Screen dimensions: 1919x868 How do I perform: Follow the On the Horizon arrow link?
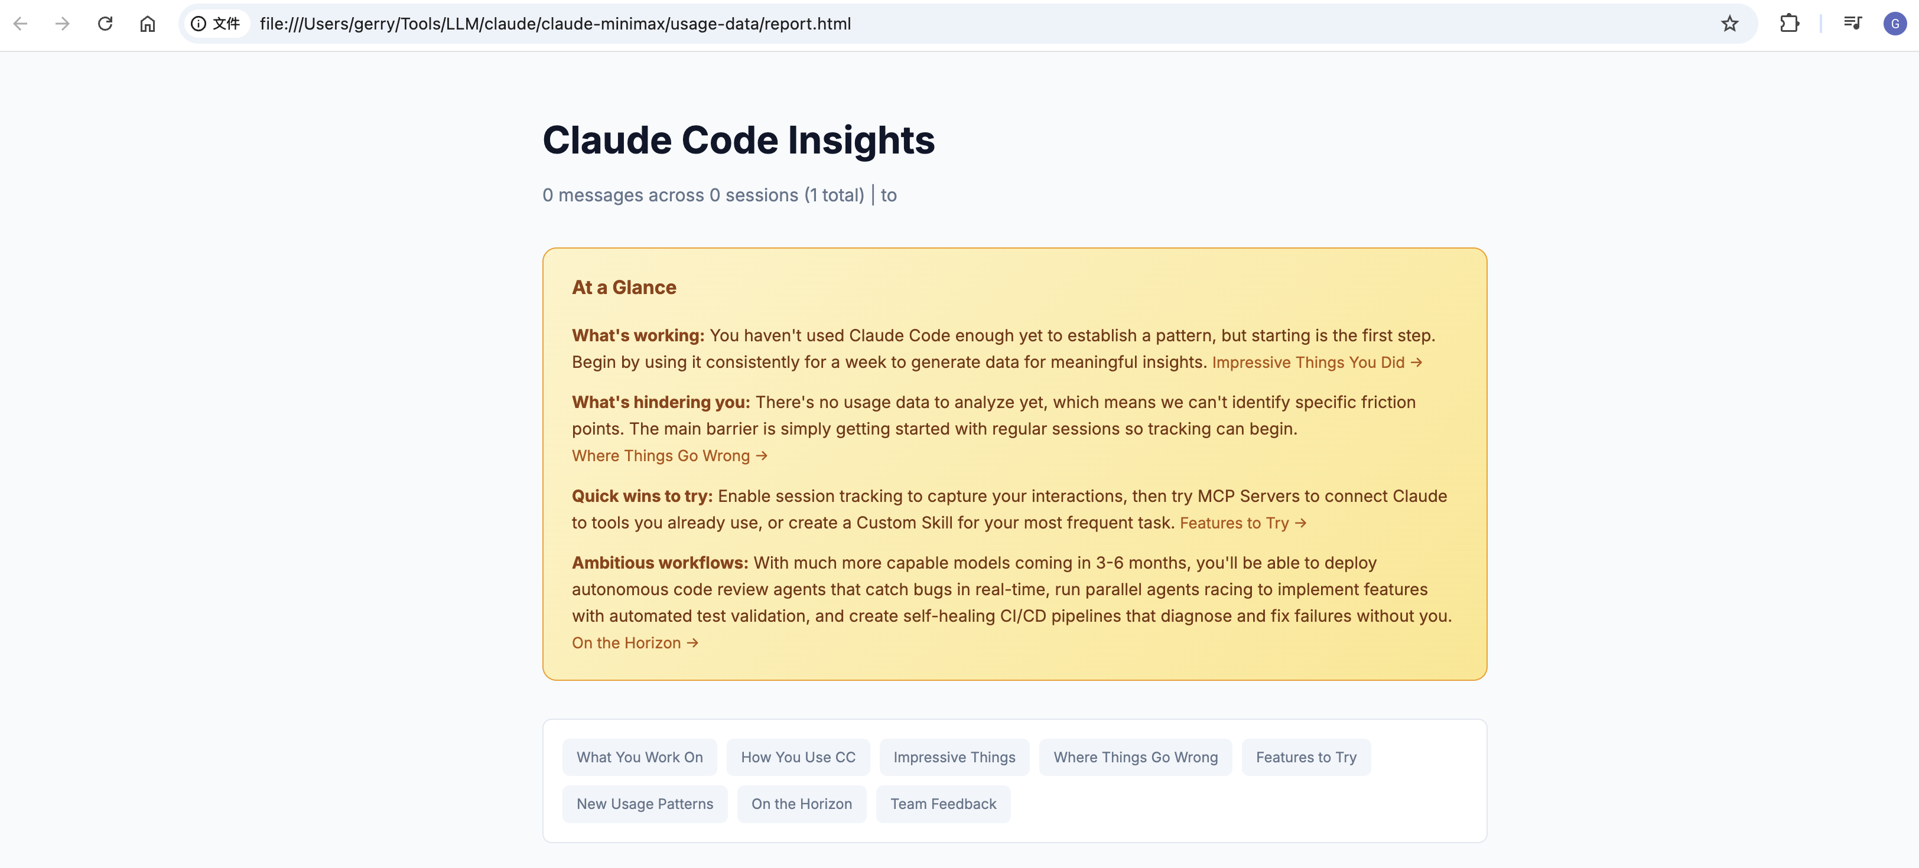(635, 643)
